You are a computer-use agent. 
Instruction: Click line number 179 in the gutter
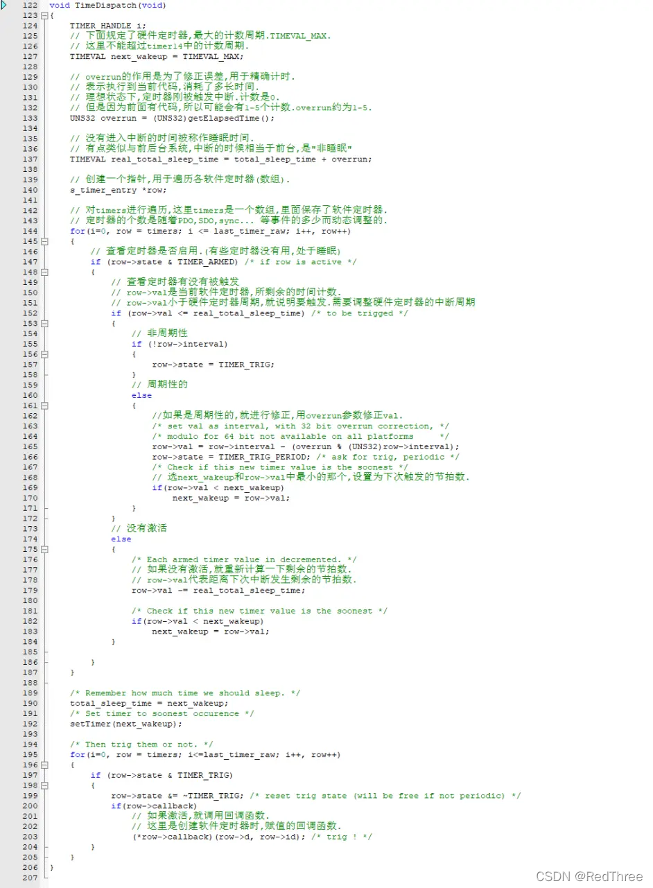[30, 591]
